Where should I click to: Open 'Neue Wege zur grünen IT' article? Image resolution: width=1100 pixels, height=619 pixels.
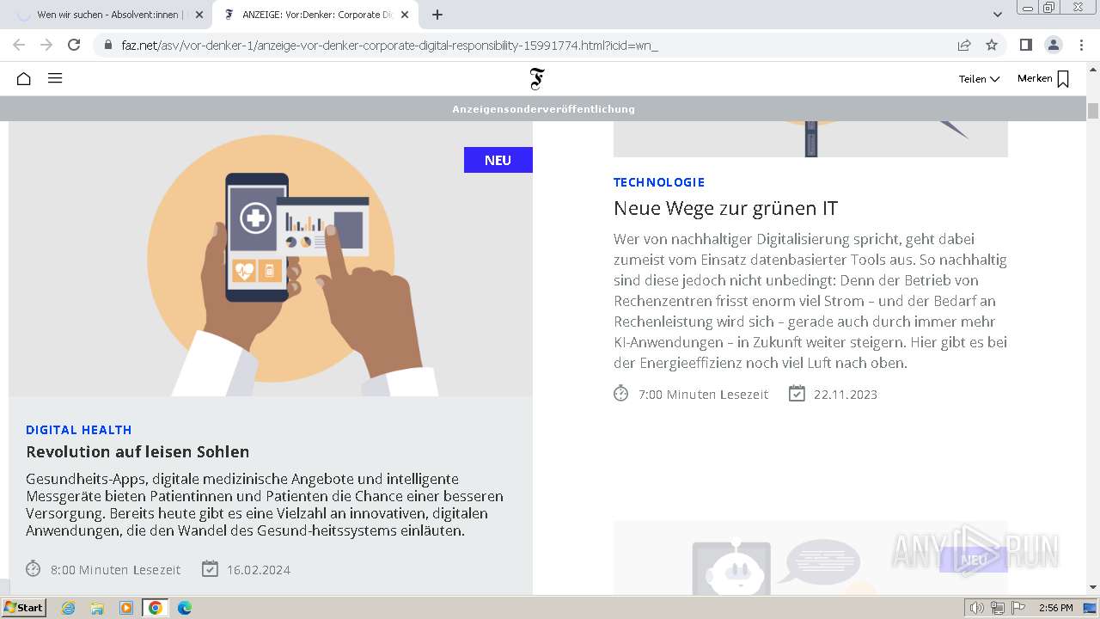click(725, 208)
